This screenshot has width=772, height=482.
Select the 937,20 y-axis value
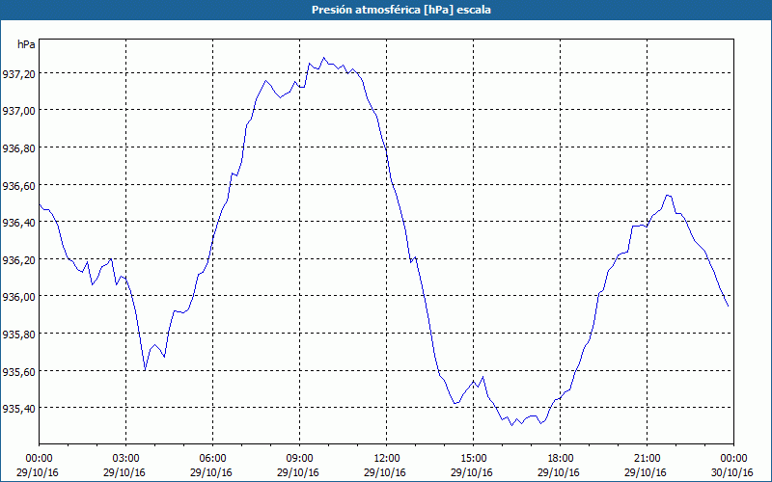pos(18,75)
